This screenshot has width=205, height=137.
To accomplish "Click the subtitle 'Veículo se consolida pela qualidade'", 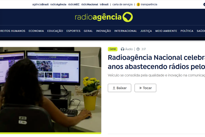I will (x=156, y=75).
